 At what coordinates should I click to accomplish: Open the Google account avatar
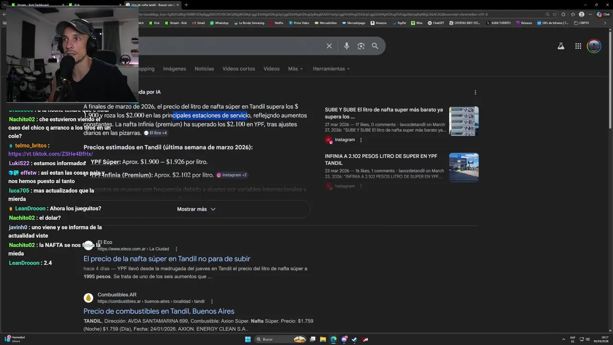click(594, 46)
